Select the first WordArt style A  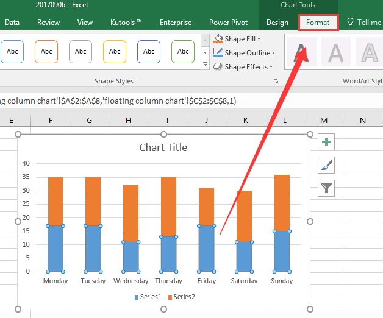(x=302, y=52)
